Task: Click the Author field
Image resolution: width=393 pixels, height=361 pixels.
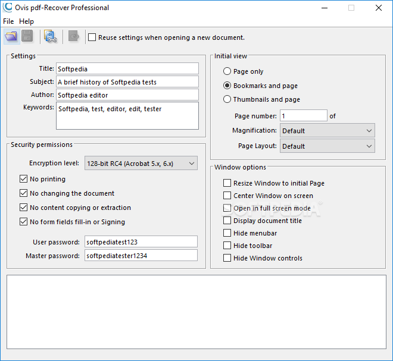Action: pyautogui.click(x=127, y=95)
